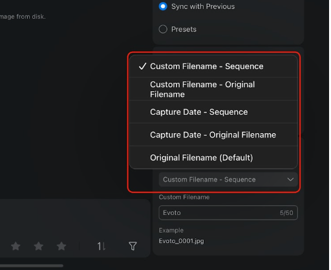Click the Sync with Previous label
This screenshot has height=270, width=331.
click(x=203, y=6)
